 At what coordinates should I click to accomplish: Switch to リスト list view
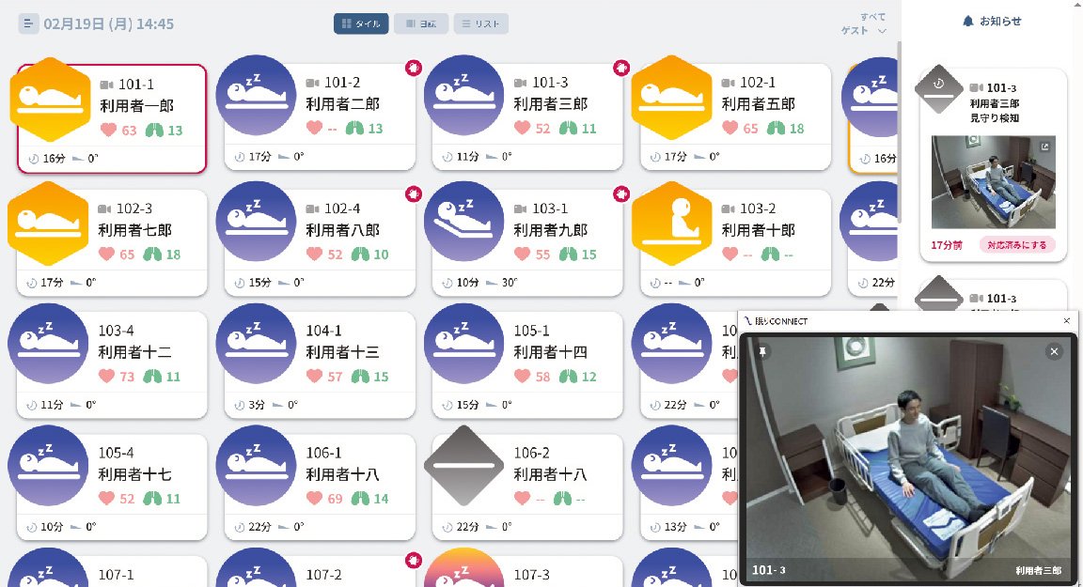480,23
